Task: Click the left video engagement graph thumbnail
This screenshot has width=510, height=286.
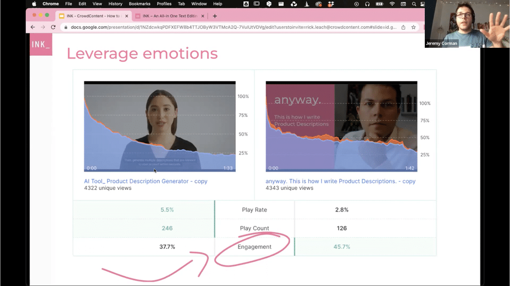Action: 160,127
